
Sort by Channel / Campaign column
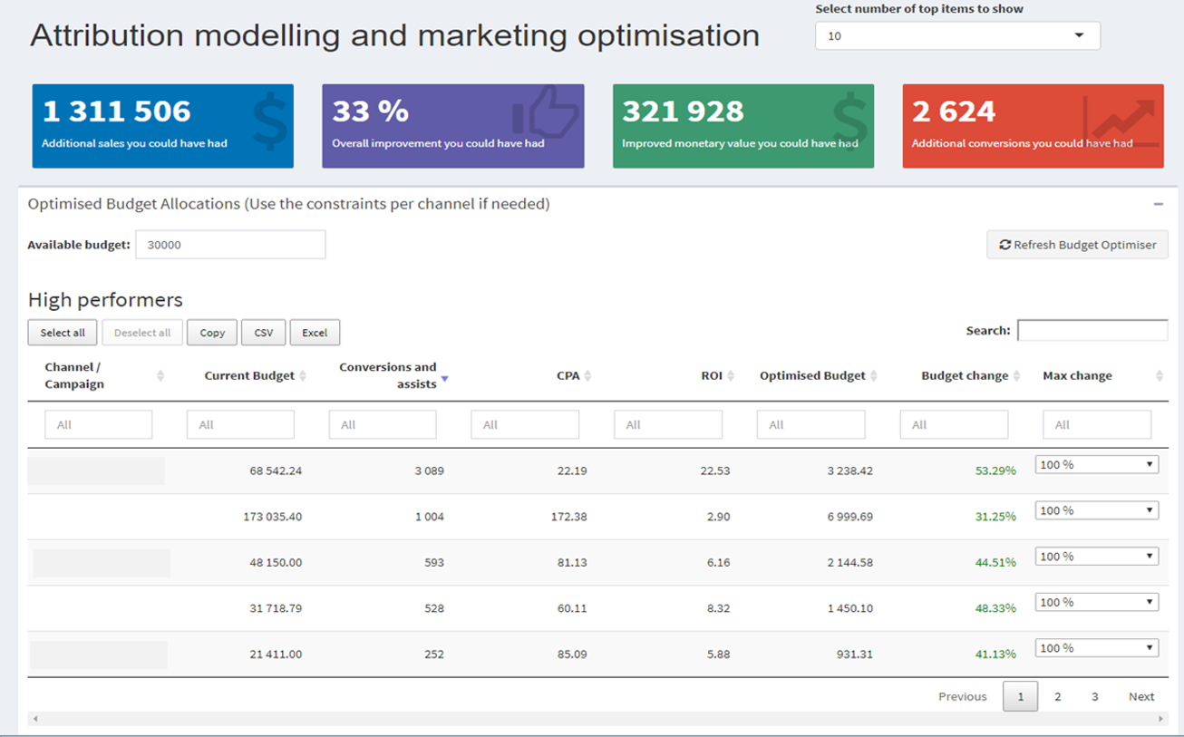point(160,376)
